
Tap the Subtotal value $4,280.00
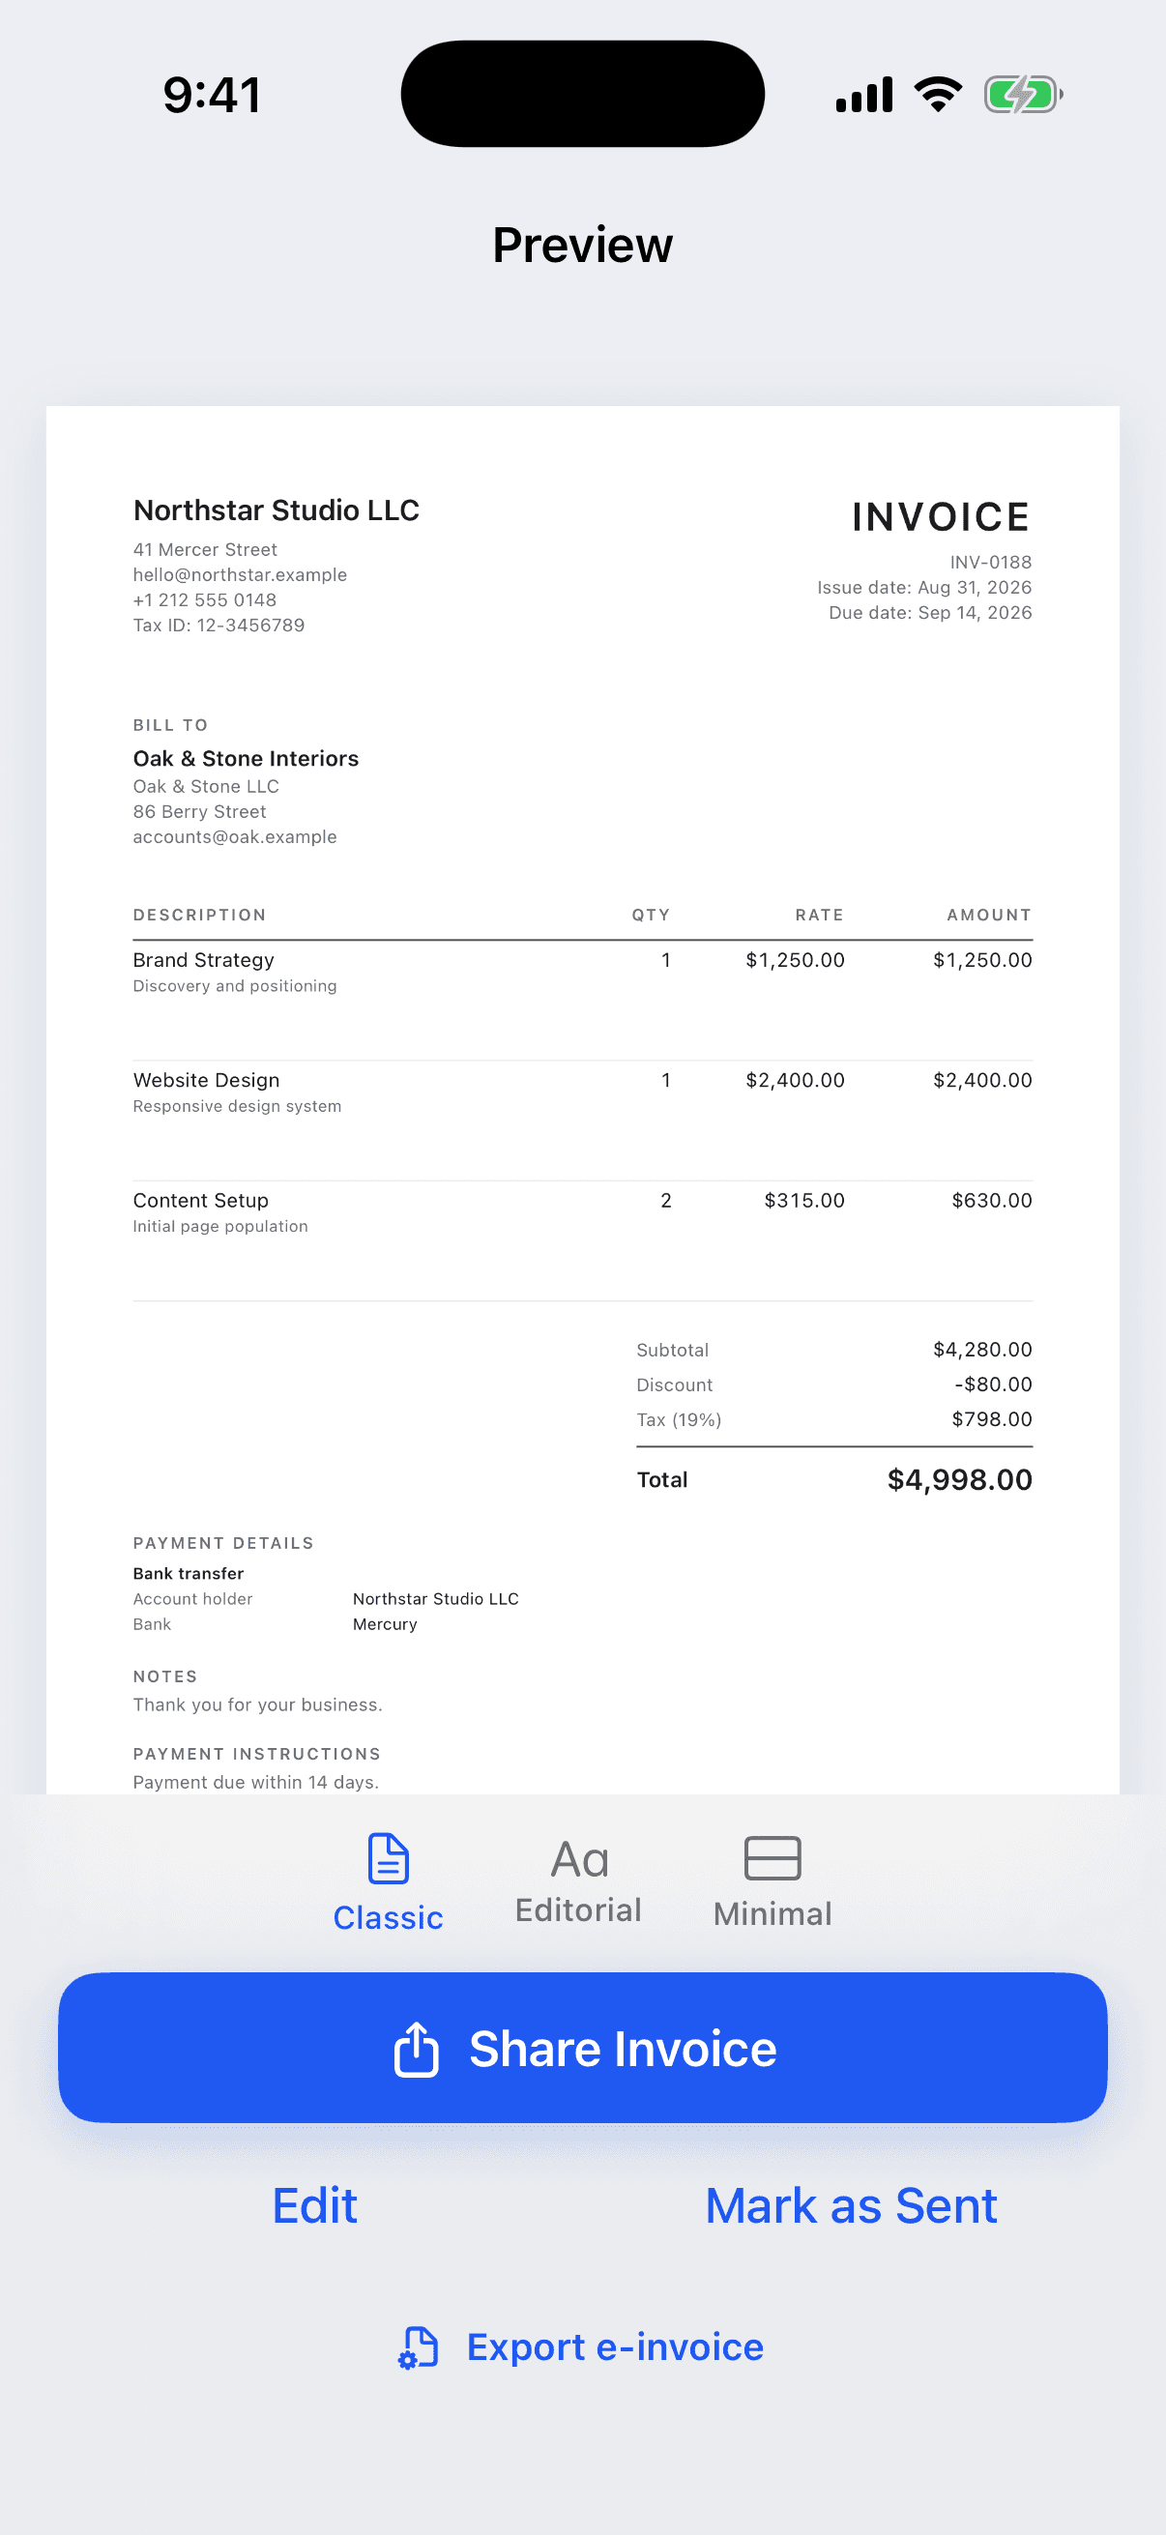click(x=982, y=1349)
